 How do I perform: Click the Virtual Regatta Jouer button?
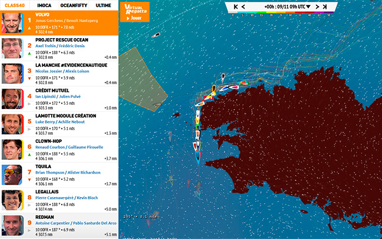tap(135, 12)
